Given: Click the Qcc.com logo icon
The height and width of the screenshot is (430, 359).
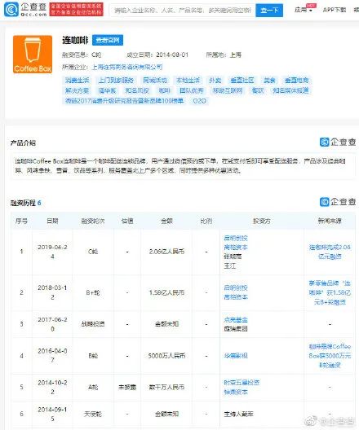Looking at the screenshot, I should (11, 9).
